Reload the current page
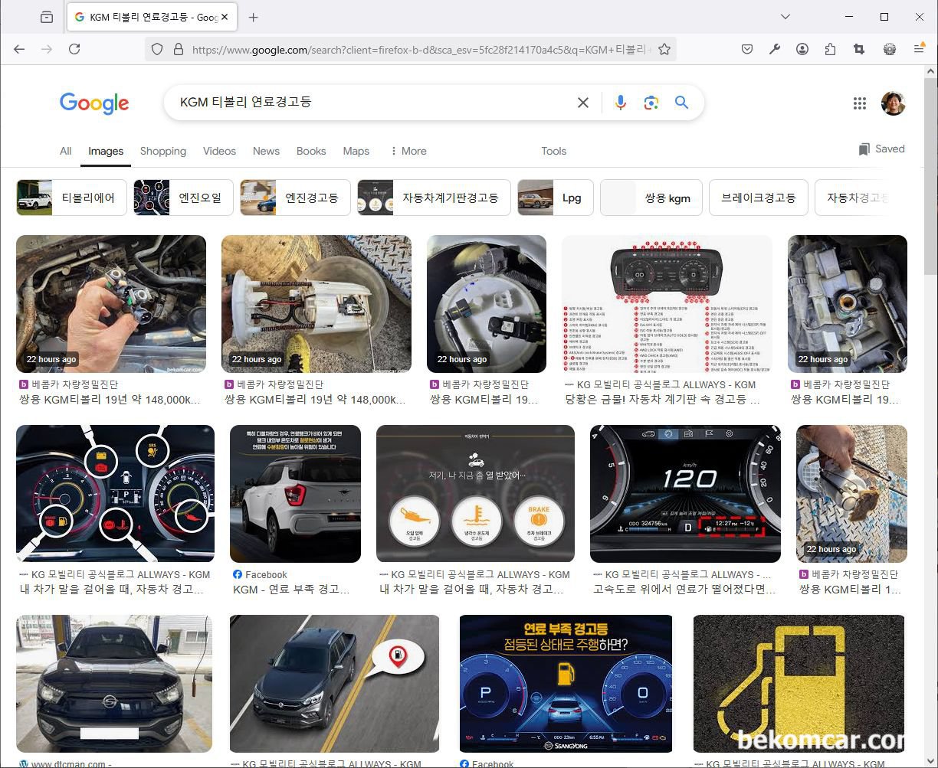Image resolution: width=938 pixels, height=768 pixels. [x=74, y=49]
